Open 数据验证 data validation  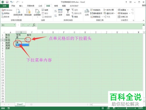point(95,17)
